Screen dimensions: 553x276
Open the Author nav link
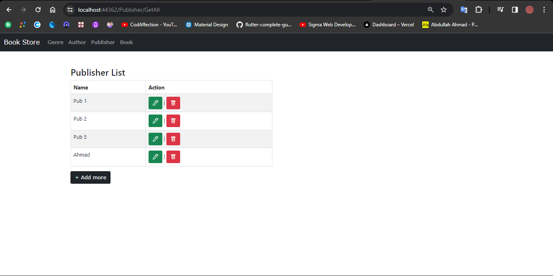click(77, 42)
